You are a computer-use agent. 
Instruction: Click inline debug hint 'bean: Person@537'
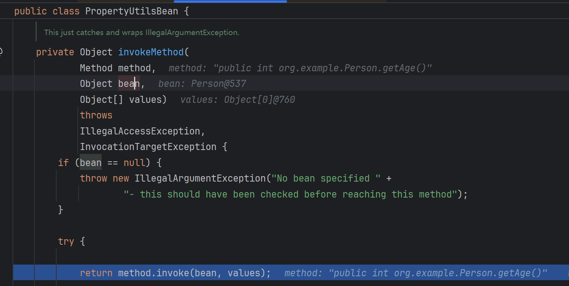pyautogui.click(x=202, y=84)
